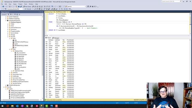Expand the System Databases node
The width and height of the screenshot is (192, 108).
pos(6,17)
